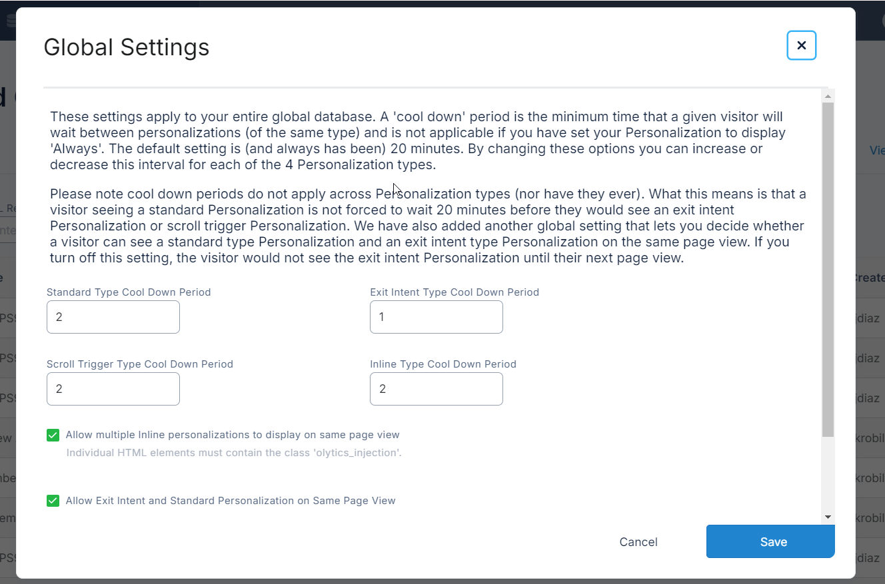The width and height of the screenshot is (885, 584).
Task: Uncheck 'Allow multiple Inline personalizations' option
Action: (53, 435)
